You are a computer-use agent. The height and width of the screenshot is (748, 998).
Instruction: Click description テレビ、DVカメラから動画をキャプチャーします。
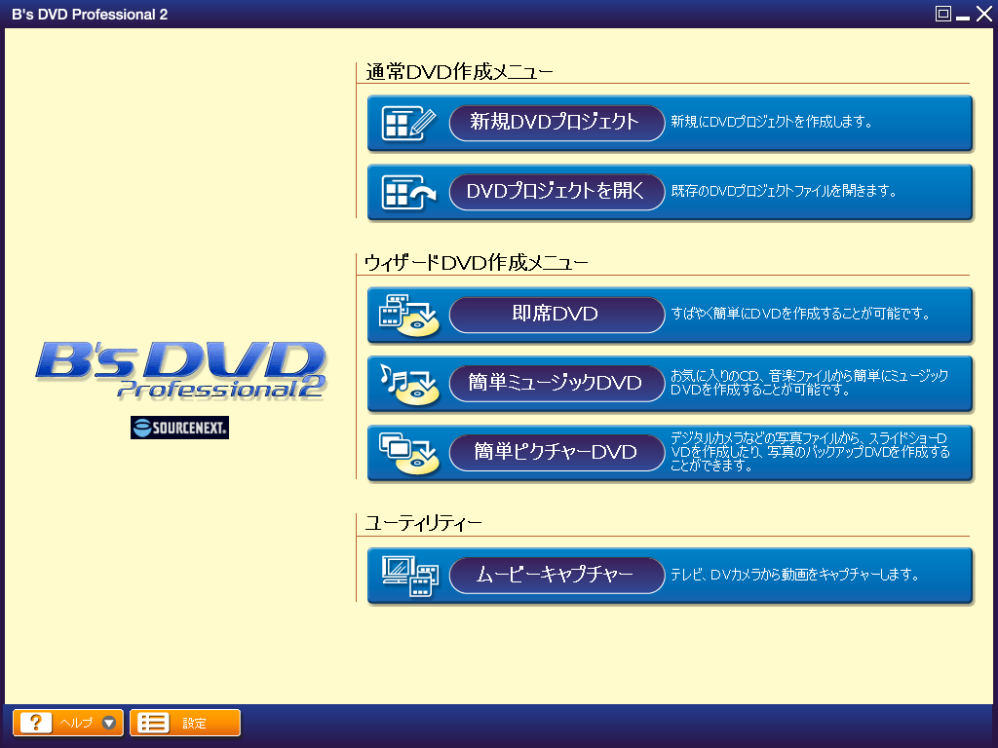tap(795, 575)
